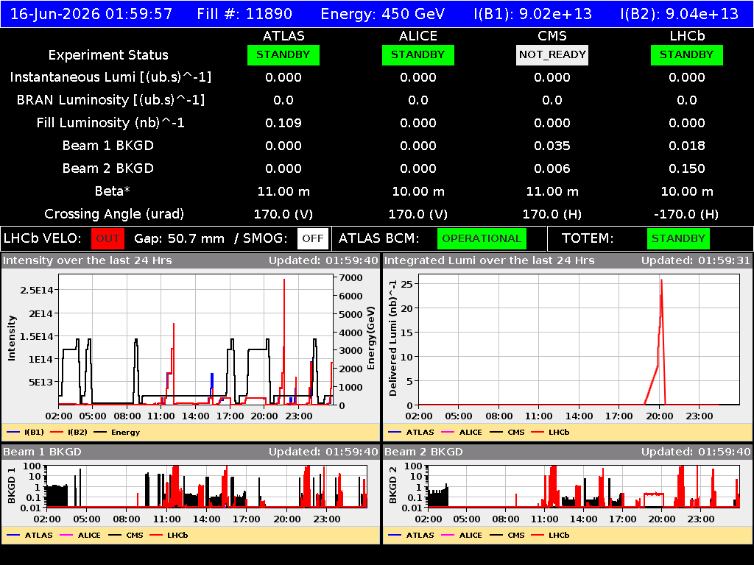
Task: Click the Instantaneous Lumi row label
Action: (110, 77)
